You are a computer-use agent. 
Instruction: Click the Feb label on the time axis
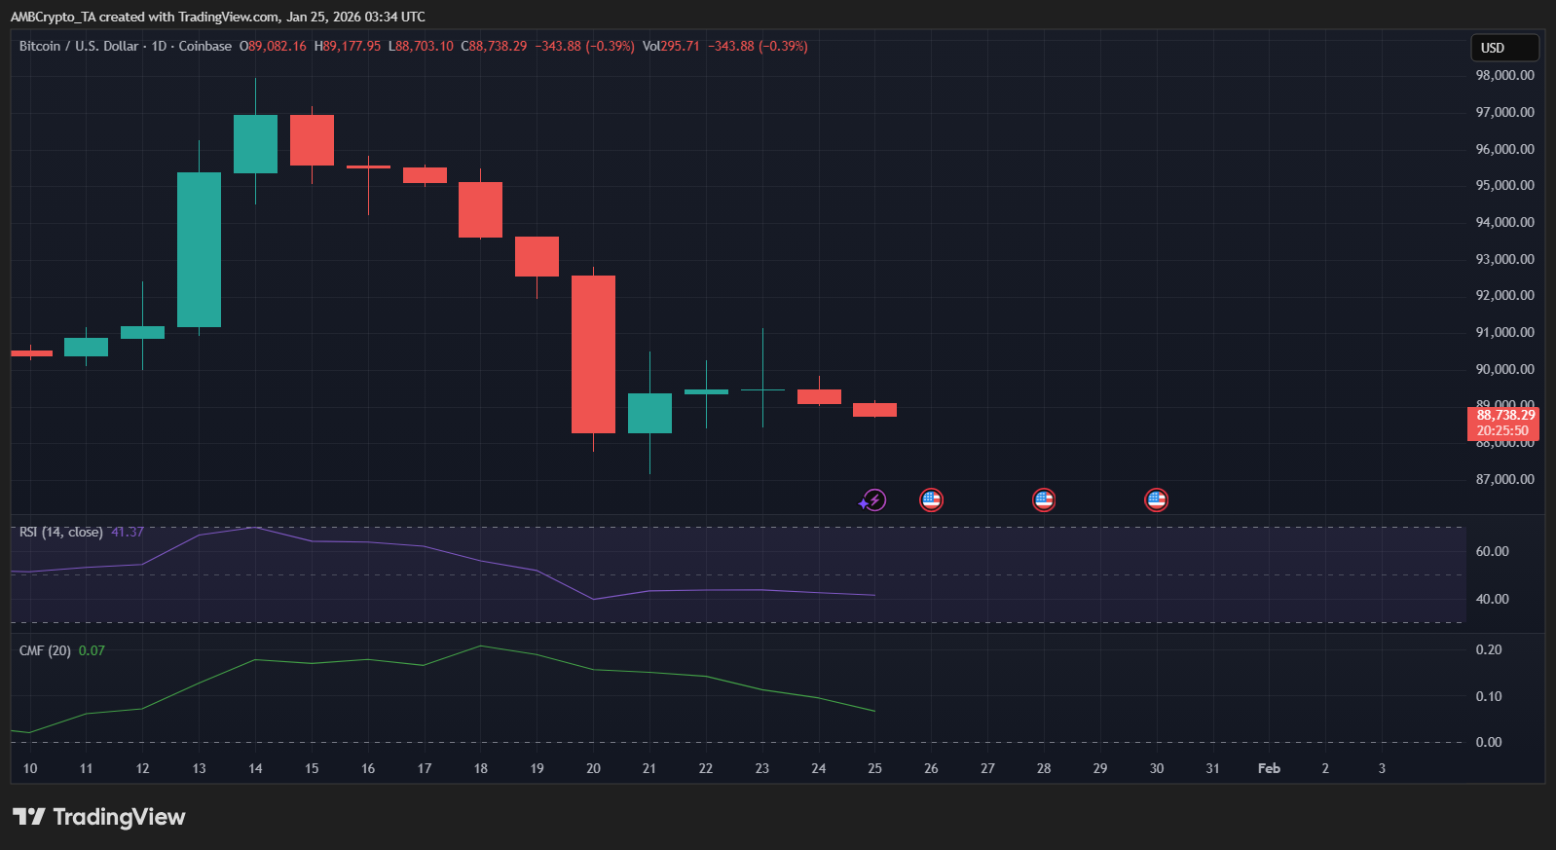(1269, 768)
